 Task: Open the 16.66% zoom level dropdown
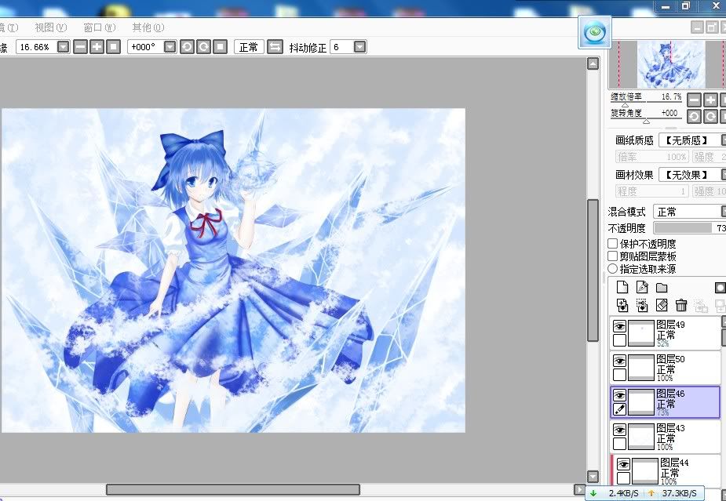(x=64, y=47)
